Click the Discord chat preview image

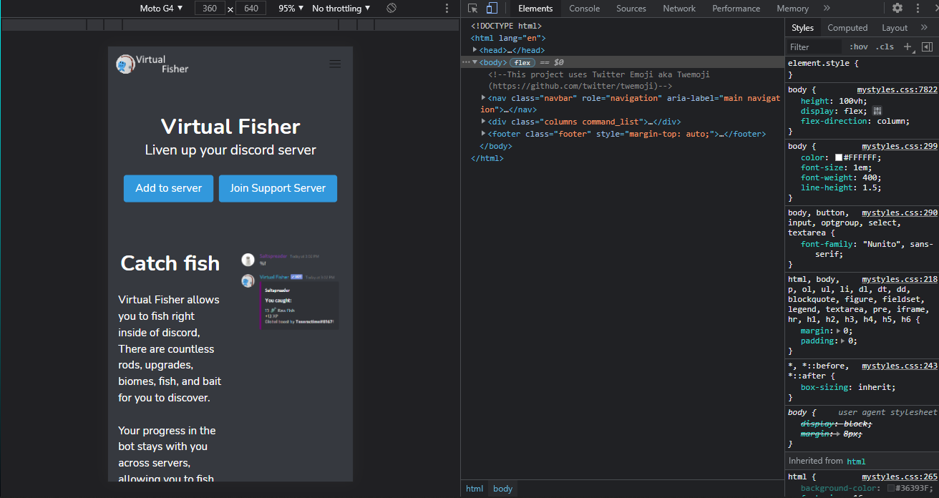pos(290,290)
